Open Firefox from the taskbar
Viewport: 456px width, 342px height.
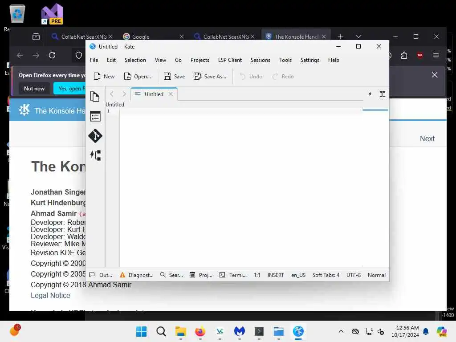[200, 331]
